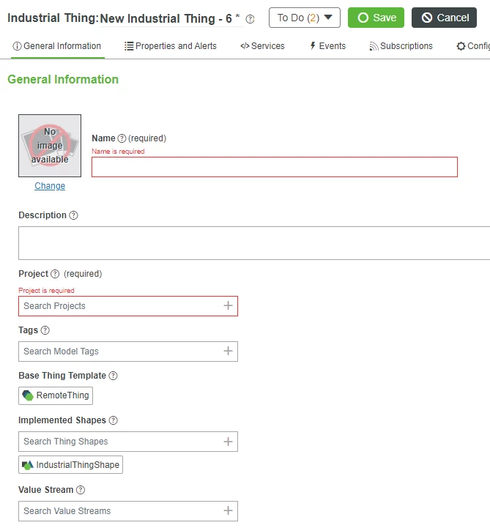490x528 pixels.
Task: Click the IndustrialThingShape chip
Action: (71, 465)
